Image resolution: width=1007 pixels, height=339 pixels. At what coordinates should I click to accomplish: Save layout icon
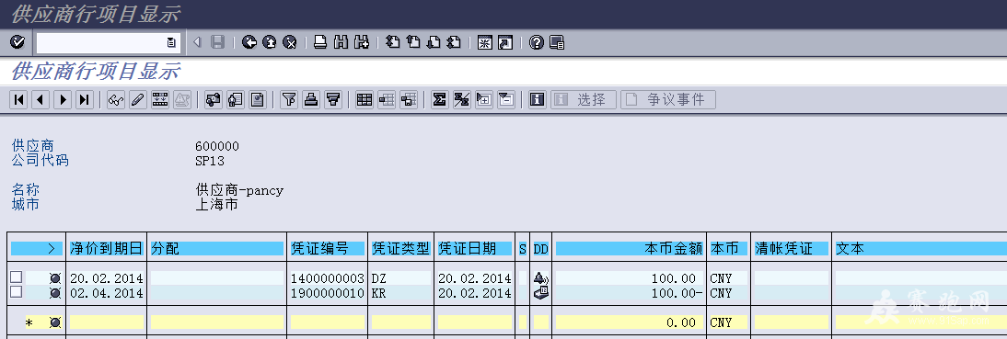click(x=408, y=99)
